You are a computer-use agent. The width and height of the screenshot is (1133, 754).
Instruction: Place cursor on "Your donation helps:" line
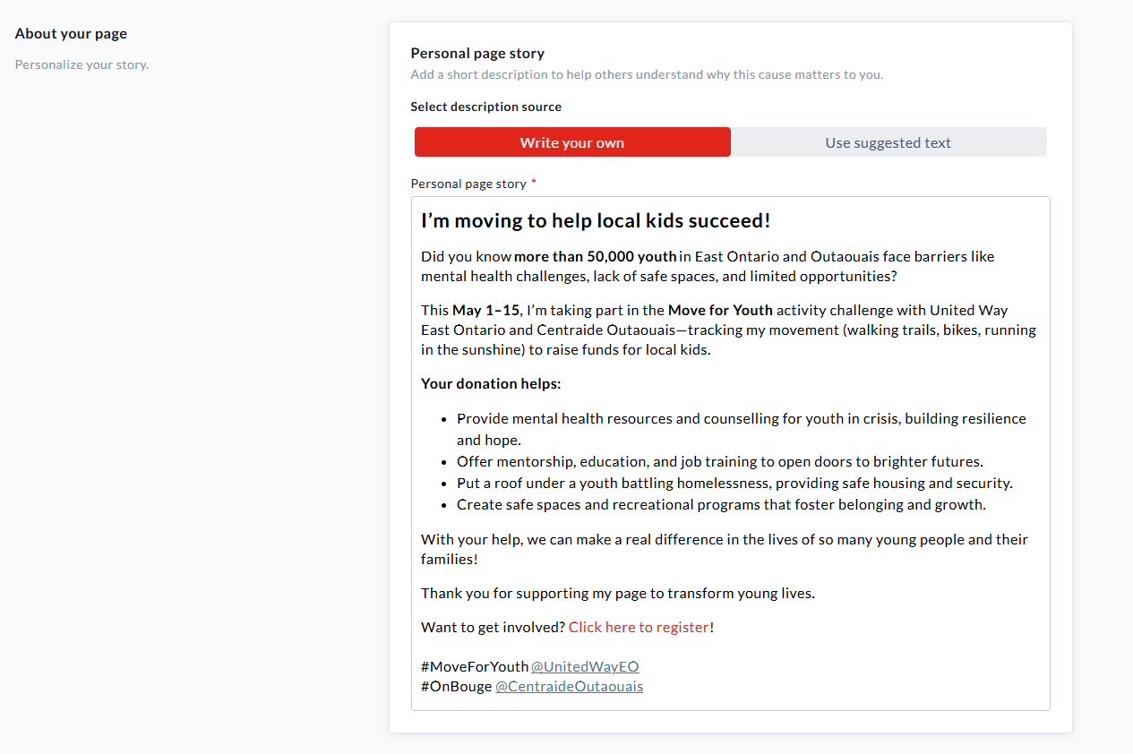pyautogui.click(x=491, y=383)
